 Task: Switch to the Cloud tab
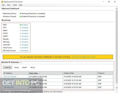[x=16, y=67]
